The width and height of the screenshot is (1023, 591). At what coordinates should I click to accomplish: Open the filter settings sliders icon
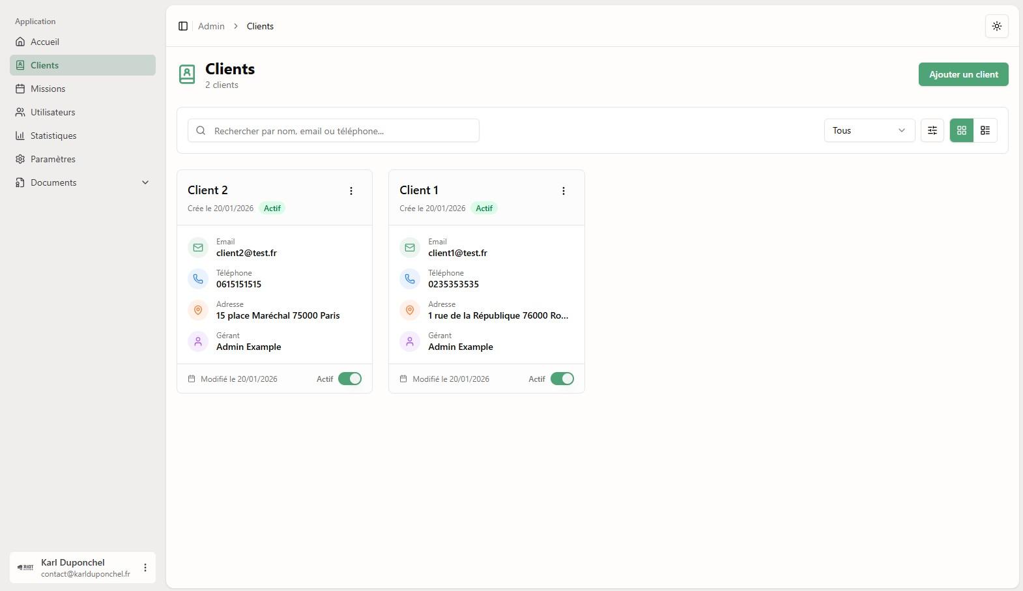[932, 130]
